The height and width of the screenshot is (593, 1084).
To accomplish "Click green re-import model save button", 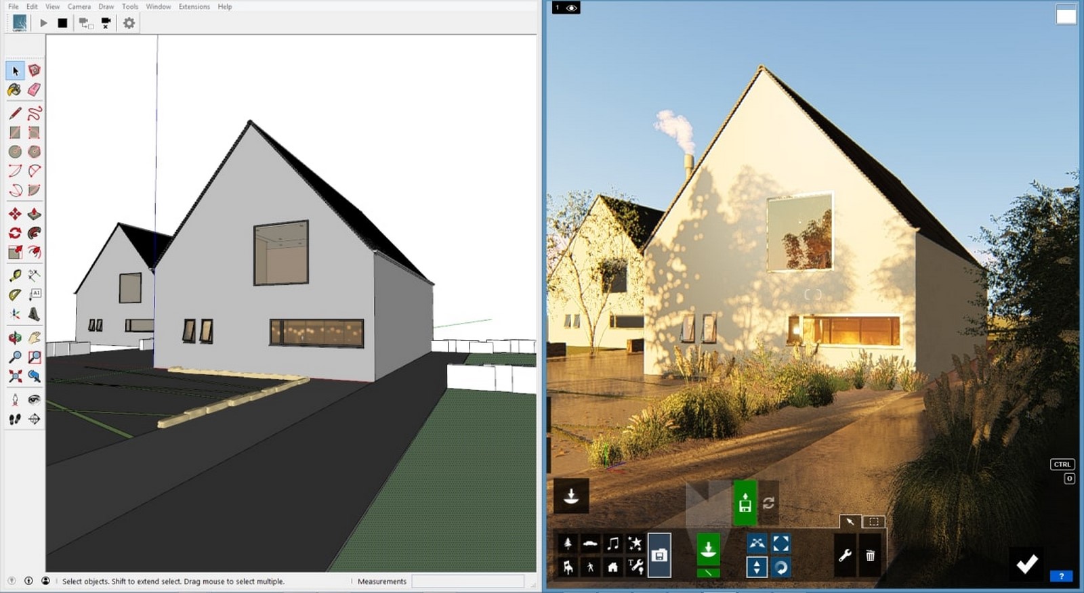I will click(x=745, y=503).
